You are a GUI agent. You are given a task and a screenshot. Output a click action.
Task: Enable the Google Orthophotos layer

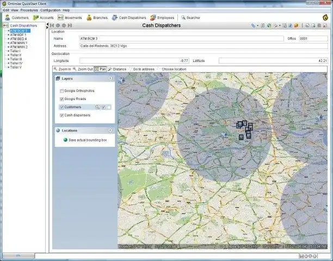[62, 91]
